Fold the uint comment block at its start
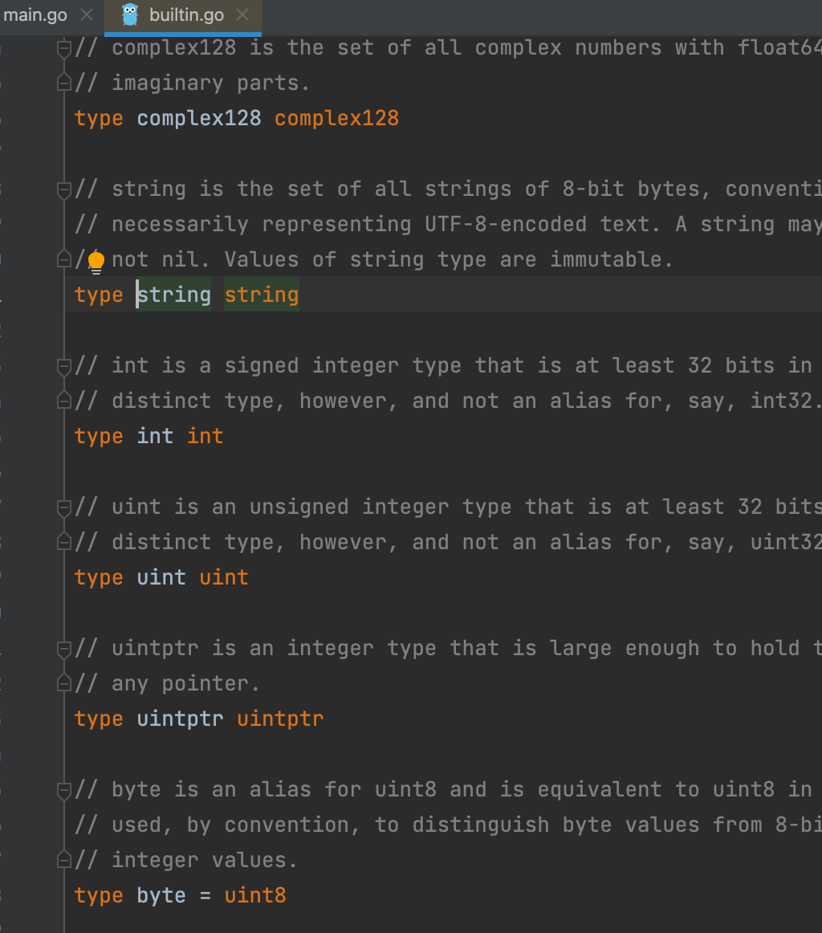Image resolution: width=822 pixels, height=933 pixels. point(65,507)
